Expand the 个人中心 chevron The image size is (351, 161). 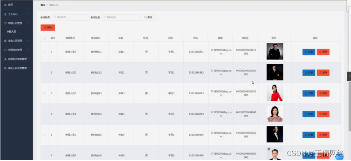[29, 14]
